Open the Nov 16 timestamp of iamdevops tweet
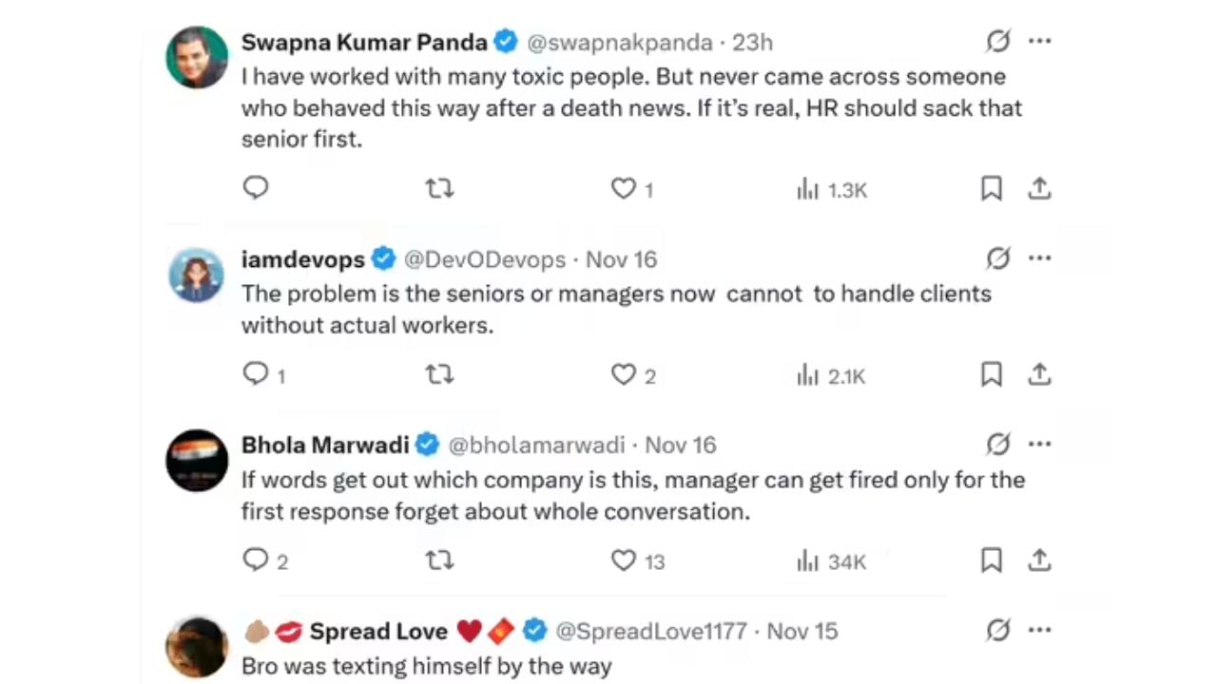Screen dimensions: 1217x684 (x=621, y=259)
